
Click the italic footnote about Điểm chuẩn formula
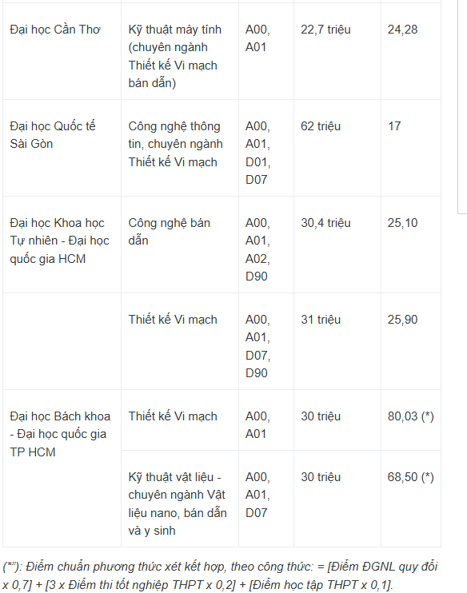(220, 575)
